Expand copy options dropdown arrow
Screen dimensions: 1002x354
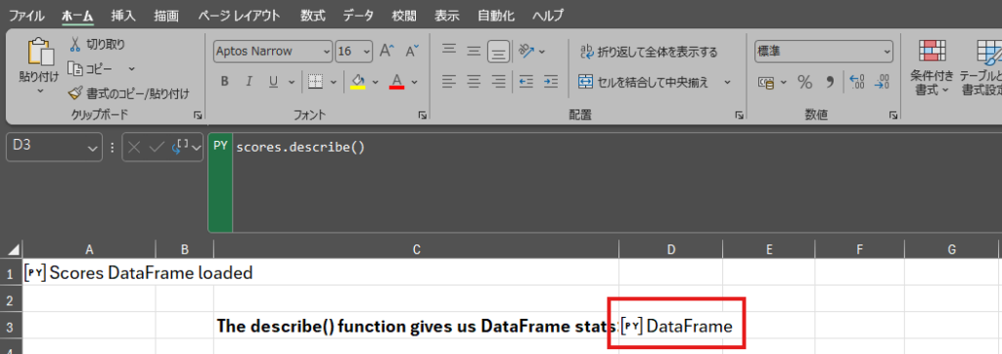(132, 68)
